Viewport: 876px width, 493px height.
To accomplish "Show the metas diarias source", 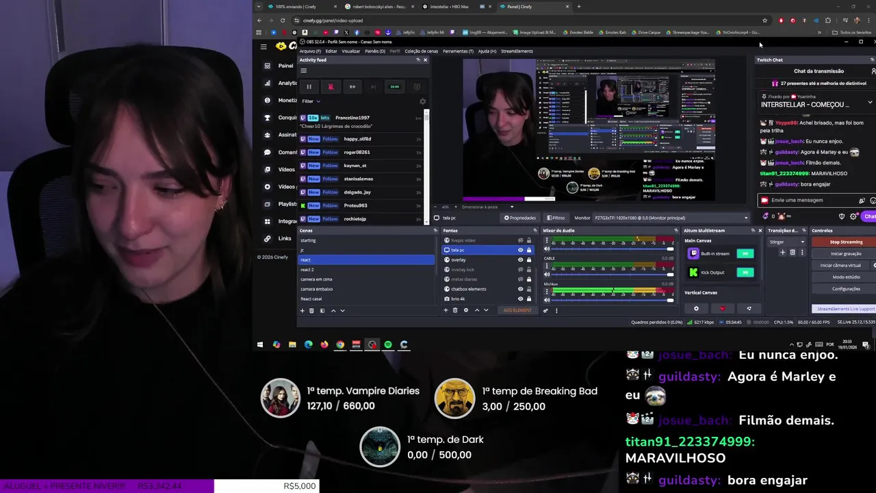I will tap(520, 279).
